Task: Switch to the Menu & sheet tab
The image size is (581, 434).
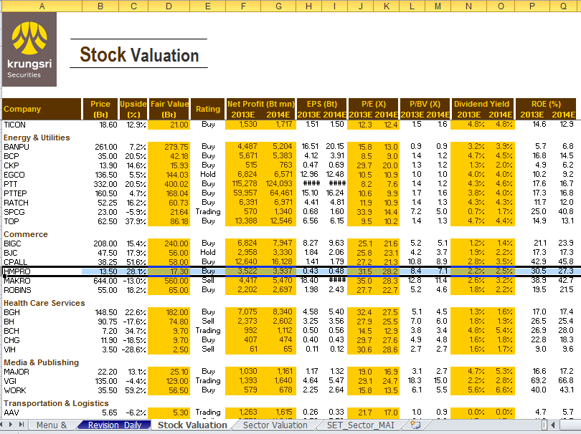Action: (x=52, y=425)
